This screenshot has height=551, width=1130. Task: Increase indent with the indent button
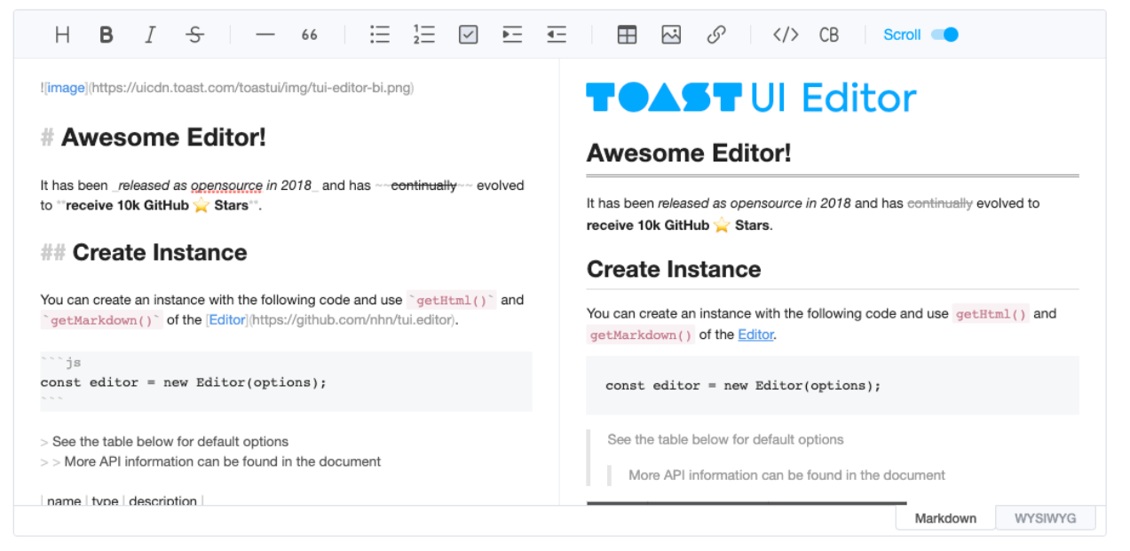[x=512, y=35]
